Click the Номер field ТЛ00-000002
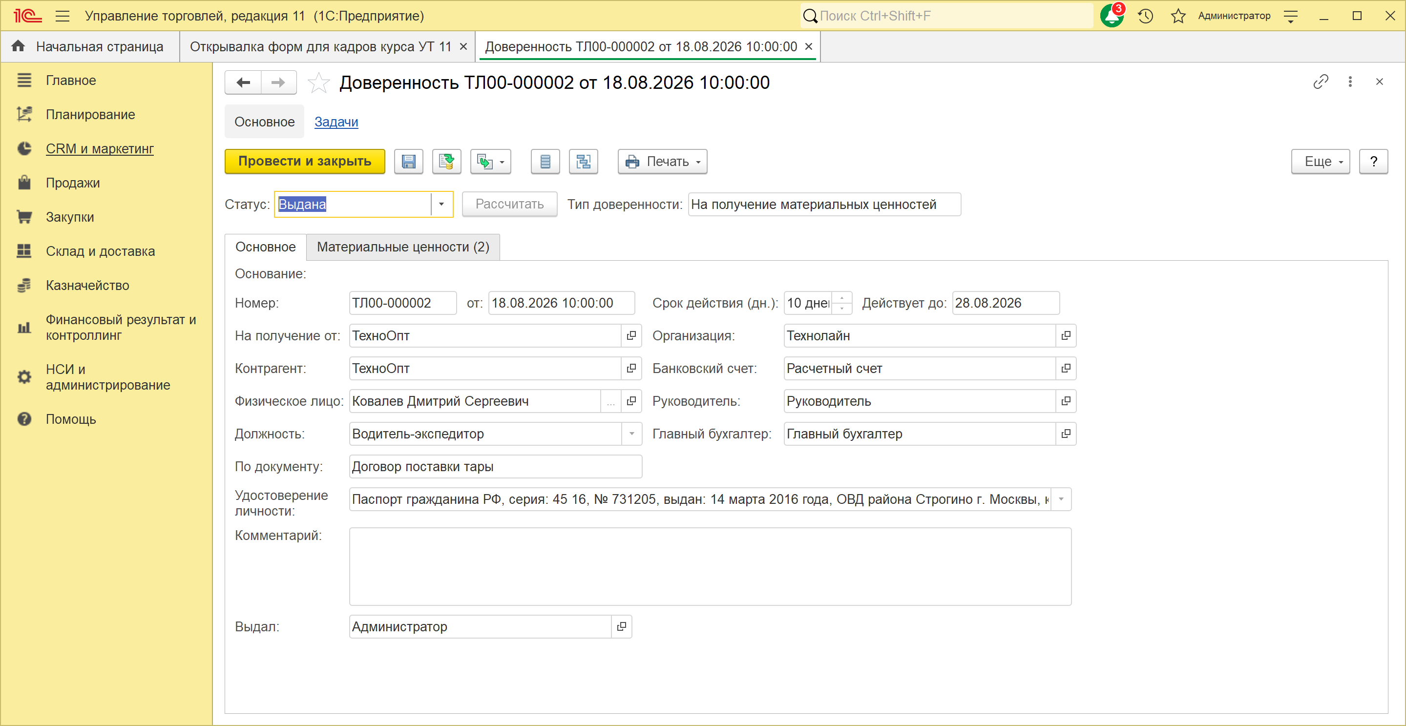The image size is (1406, 726). pyautogui.click(x=403, y=303)
